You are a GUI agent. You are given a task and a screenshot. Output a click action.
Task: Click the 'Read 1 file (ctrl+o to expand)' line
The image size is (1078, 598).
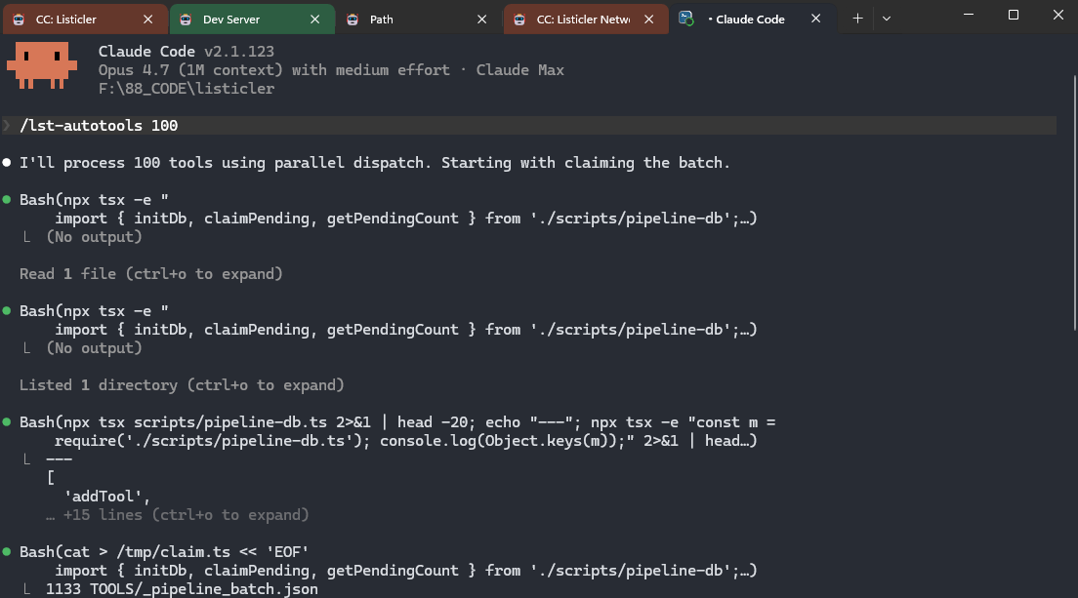click(150, 274)
